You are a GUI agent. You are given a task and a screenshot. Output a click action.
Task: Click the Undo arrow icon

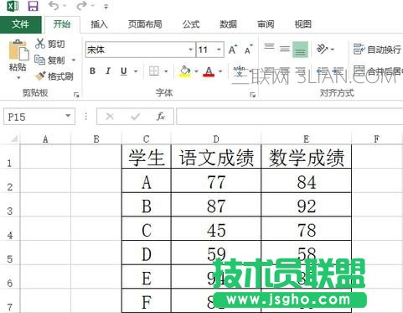coord(54,6)
